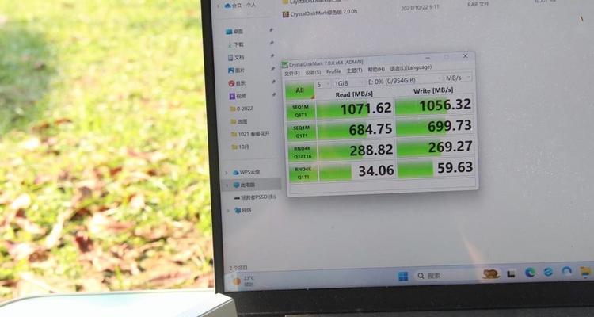Open the 帮助(H) menu in CrystalDiskMark

pos(376,69)
